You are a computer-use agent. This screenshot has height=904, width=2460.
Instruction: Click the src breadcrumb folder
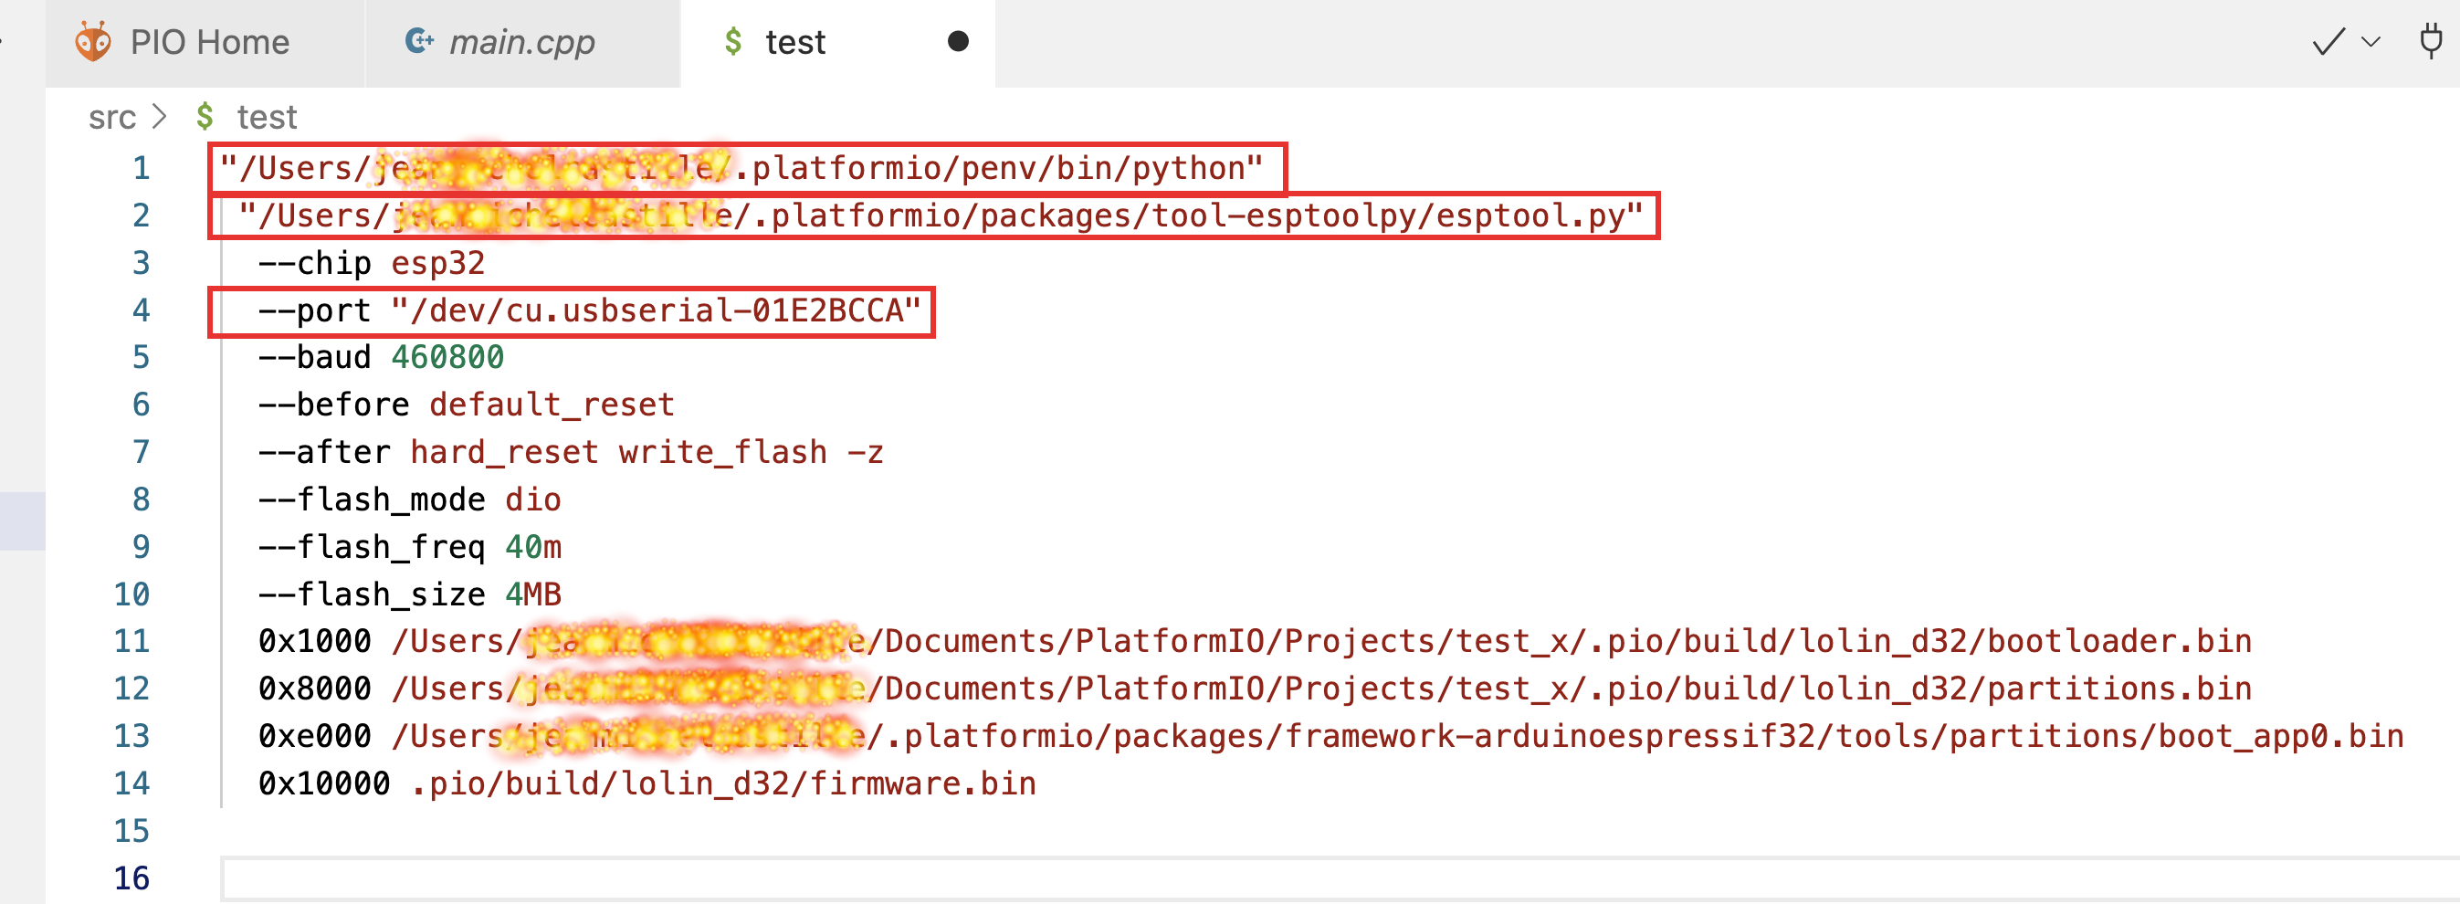click(x=111, y=118)
